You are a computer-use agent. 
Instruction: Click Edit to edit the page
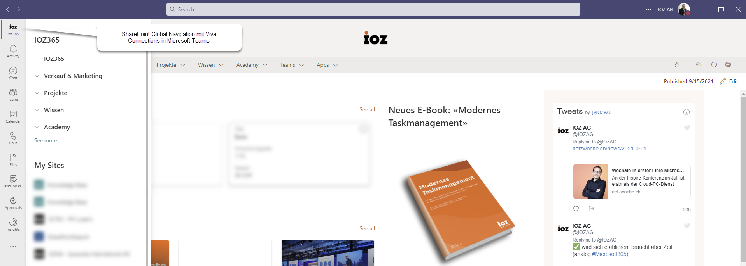click(729, 81)
